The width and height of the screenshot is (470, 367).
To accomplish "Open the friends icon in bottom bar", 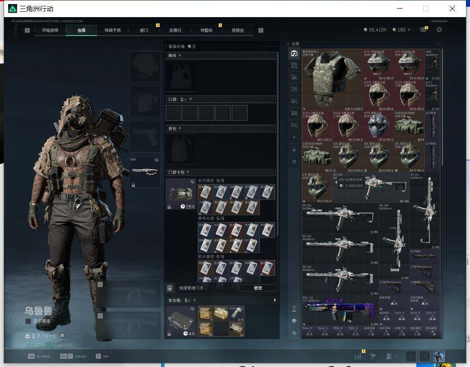I will pyautogui.click(x=389, y=356).
